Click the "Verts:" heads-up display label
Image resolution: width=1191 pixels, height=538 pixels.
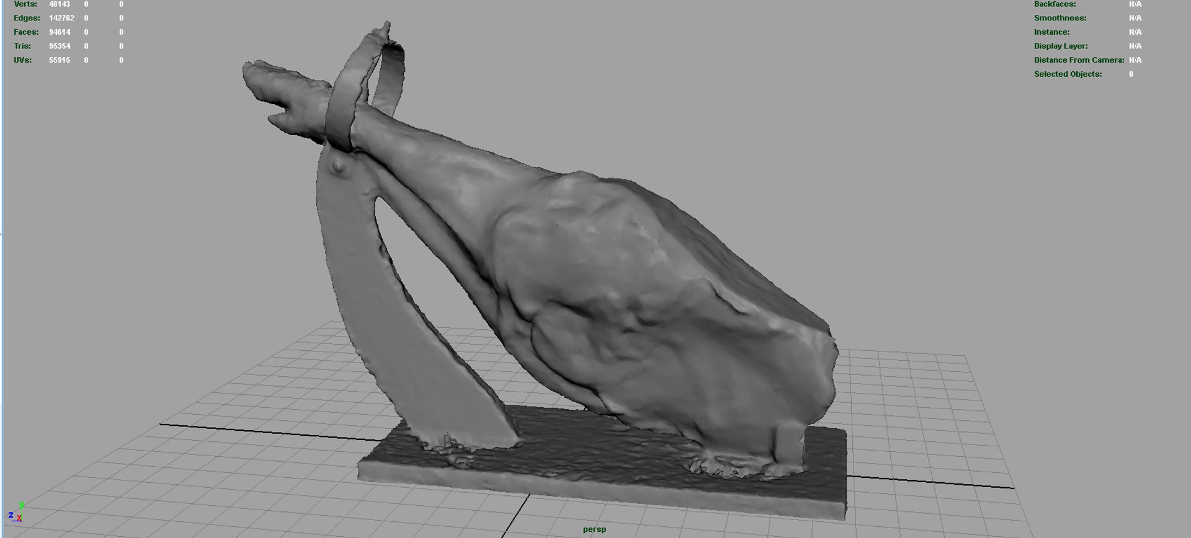[x=25, y=4]
